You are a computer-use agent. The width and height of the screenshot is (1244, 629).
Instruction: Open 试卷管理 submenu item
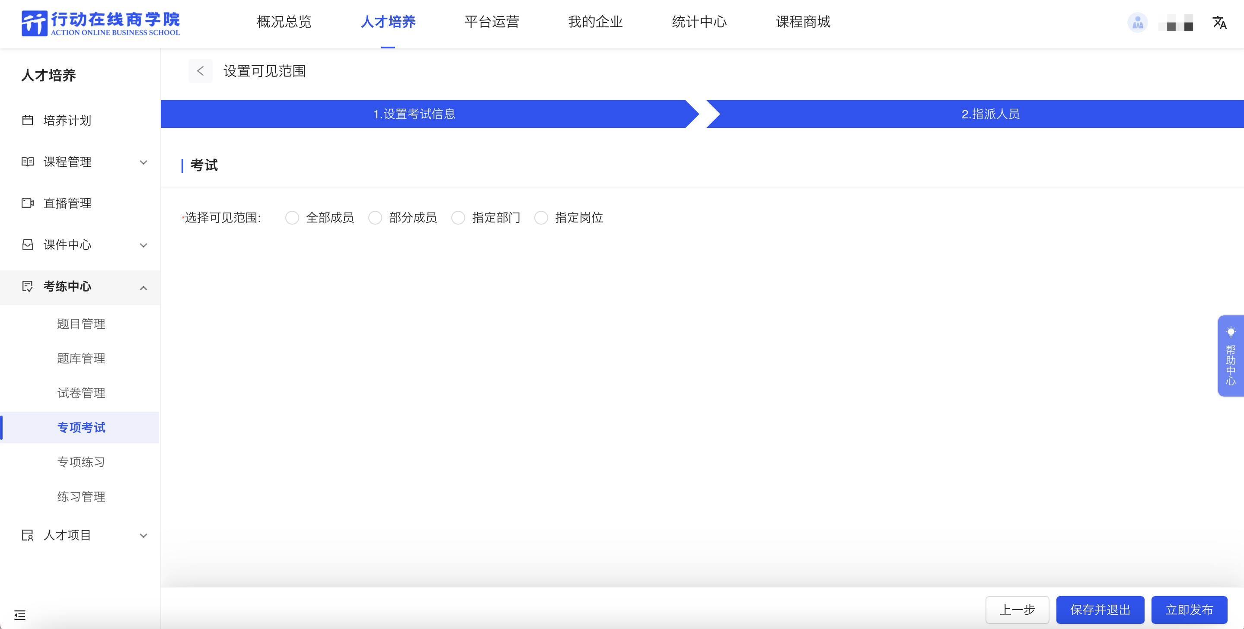[x=81, y=393]
